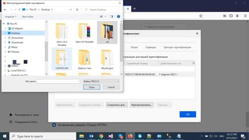Select Documents in navigation tree
Screen dimensions: 249x140
coord(17,38)
